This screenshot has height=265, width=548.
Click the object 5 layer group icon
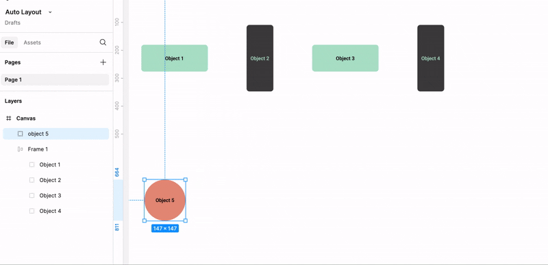click(21, 134)
